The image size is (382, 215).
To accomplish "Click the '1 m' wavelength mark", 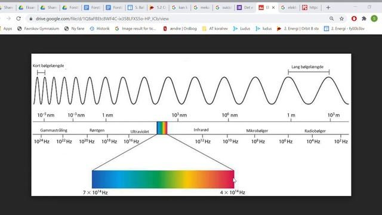I will pyautogui.click(x=291, y=115).
